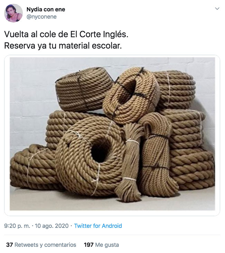Select the top-left rope coil in photo
The height and width of the screenshot is (253, 225).
(x=84, y=89)
